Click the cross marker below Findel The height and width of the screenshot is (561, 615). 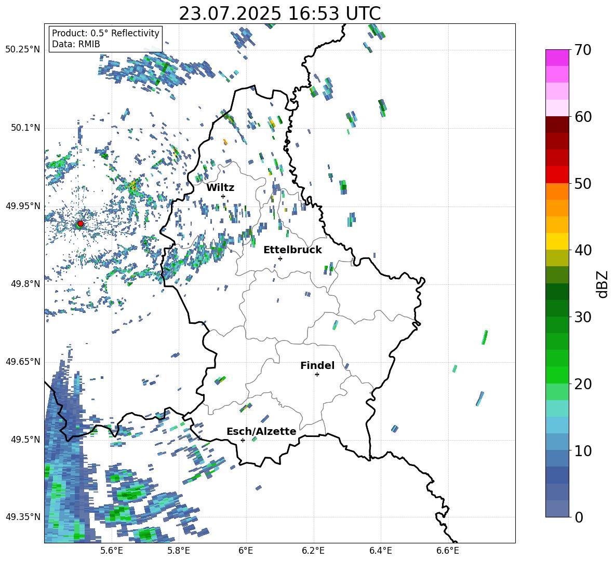(317, 375)
